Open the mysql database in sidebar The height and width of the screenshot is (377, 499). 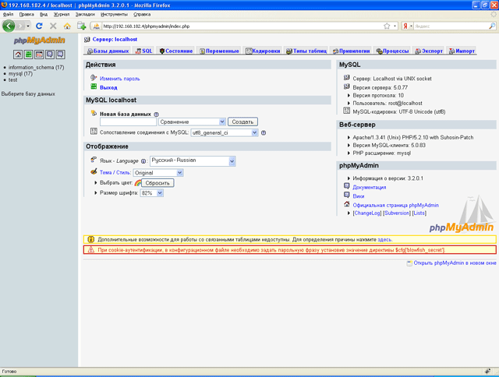[x=20, y=73]
